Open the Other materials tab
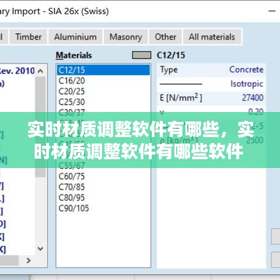This screenshot has height=280, width=280. click(166, 37)
